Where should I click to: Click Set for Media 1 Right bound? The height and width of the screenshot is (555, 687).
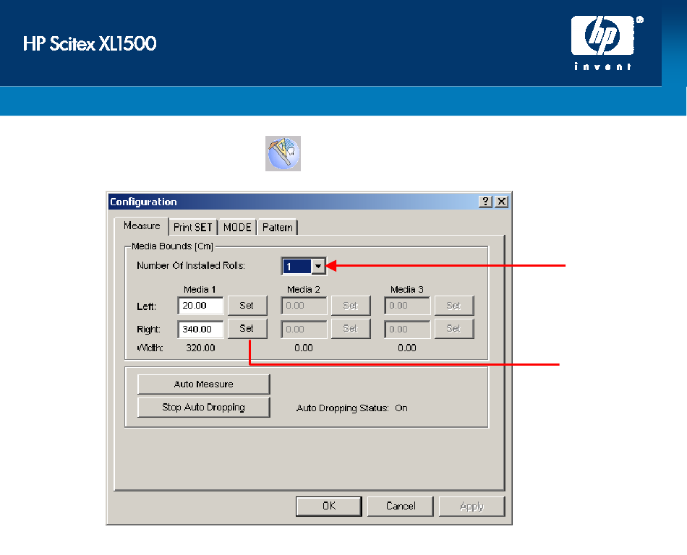point(247,329)
